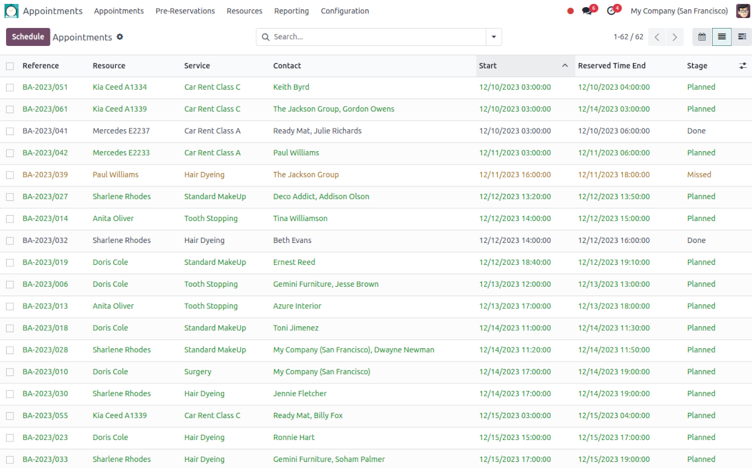Expand the search filter options dropdown
Viewport: 752px width, 468px height.
tap(493, 37)
